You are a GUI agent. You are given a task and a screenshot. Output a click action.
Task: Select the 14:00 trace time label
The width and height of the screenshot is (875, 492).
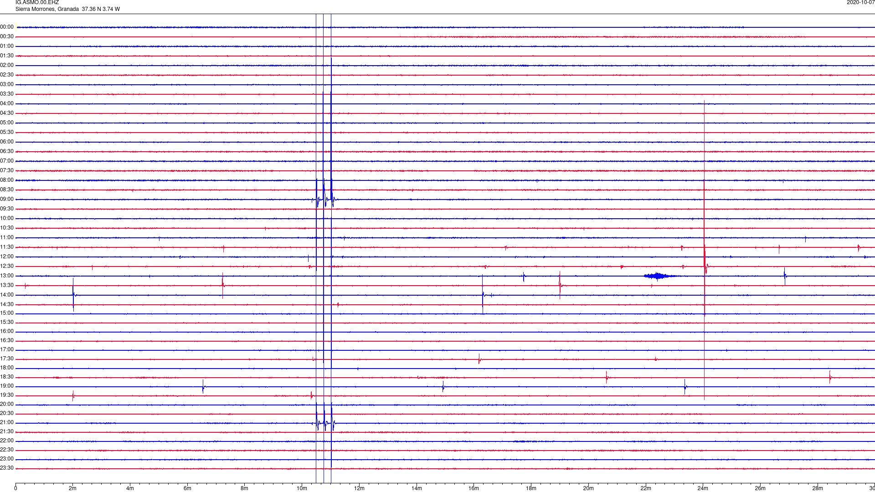point(7,295)
